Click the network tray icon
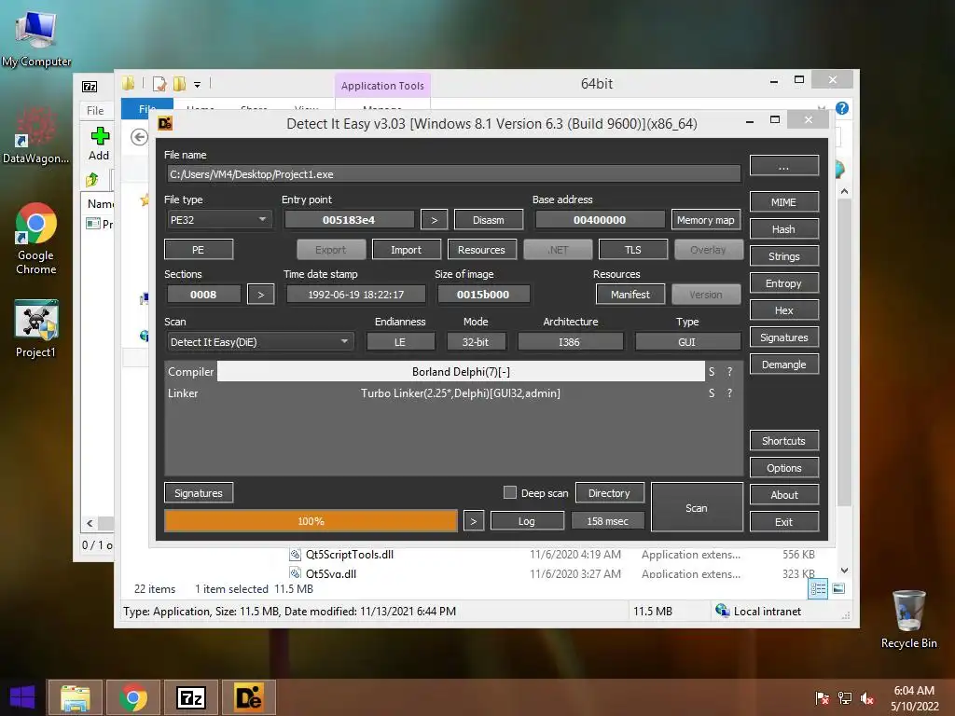 click(x=845, y=698)
